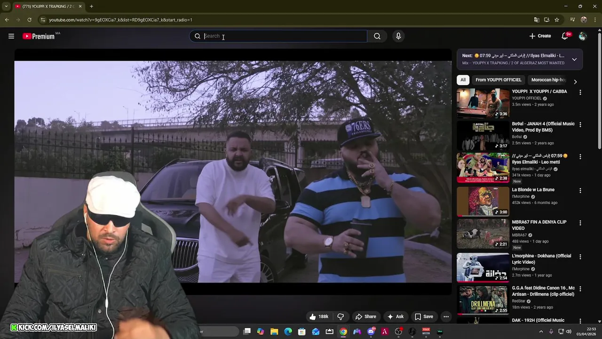
Task: Open Chrome media controls icon
Action: (x=572, y=20)
